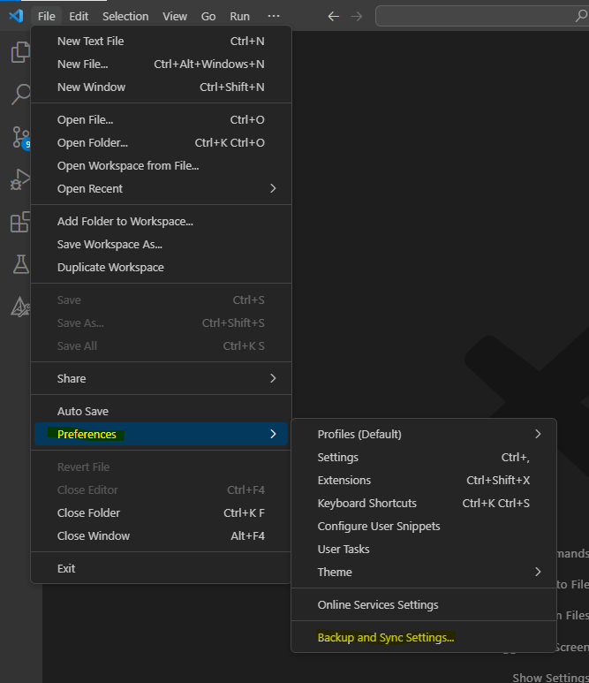
Task: Select Backup and Sync Settings...
Action: coord(424,638)
